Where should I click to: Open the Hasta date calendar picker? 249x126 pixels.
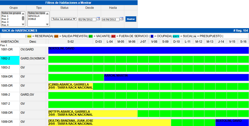[121, 19]
